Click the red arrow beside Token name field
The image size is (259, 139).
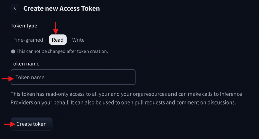7,79
